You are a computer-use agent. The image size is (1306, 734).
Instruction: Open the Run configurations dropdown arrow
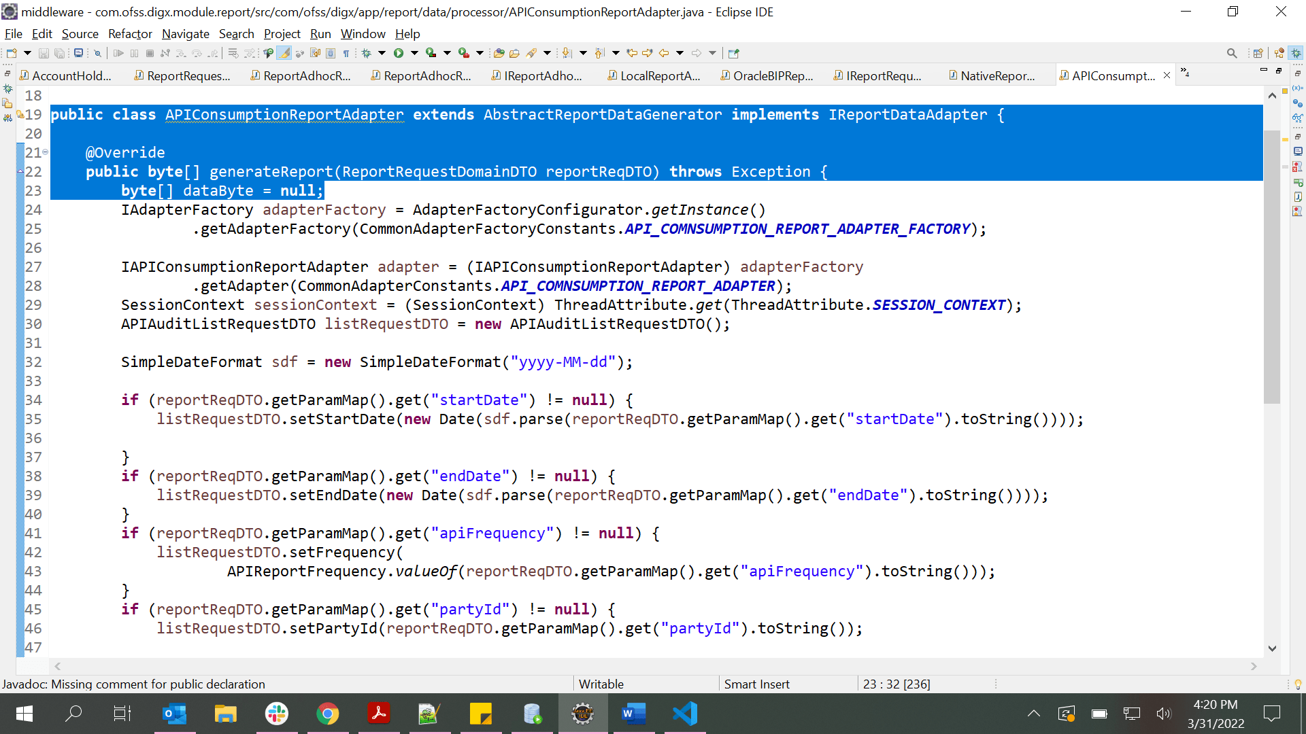pyautogui.click(x=414, y=52)
